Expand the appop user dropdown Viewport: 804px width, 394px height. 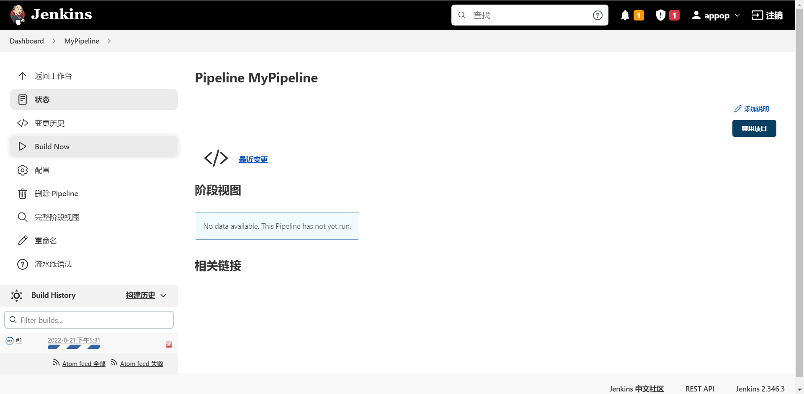point(737,15)
